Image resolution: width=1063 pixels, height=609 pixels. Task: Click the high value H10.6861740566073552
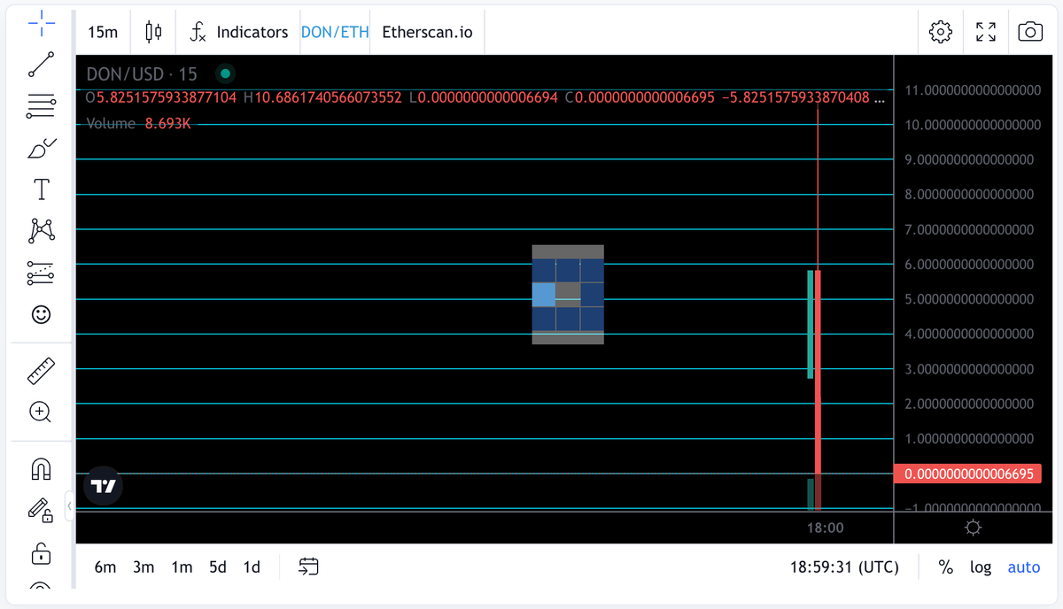[x=322, y=97]
